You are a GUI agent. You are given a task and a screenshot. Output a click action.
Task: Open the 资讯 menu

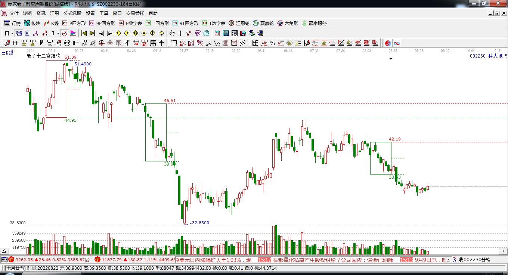click(41, 13)
